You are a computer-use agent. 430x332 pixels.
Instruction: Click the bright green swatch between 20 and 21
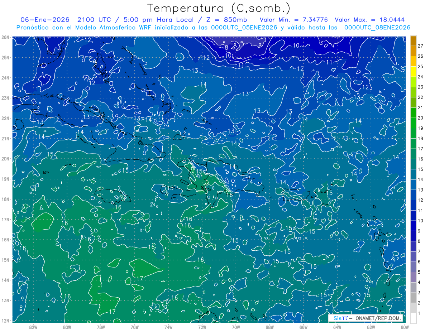414,112
